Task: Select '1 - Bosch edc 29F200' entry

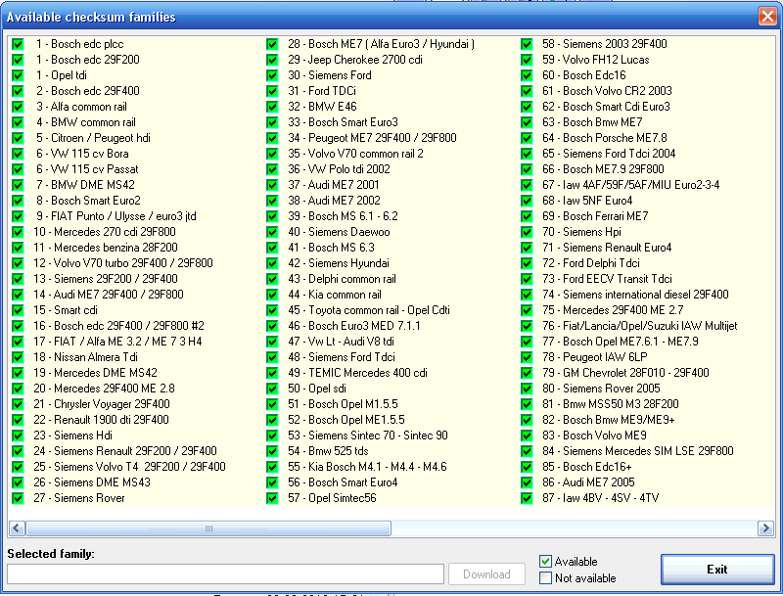Action: [x=87, y=60]
